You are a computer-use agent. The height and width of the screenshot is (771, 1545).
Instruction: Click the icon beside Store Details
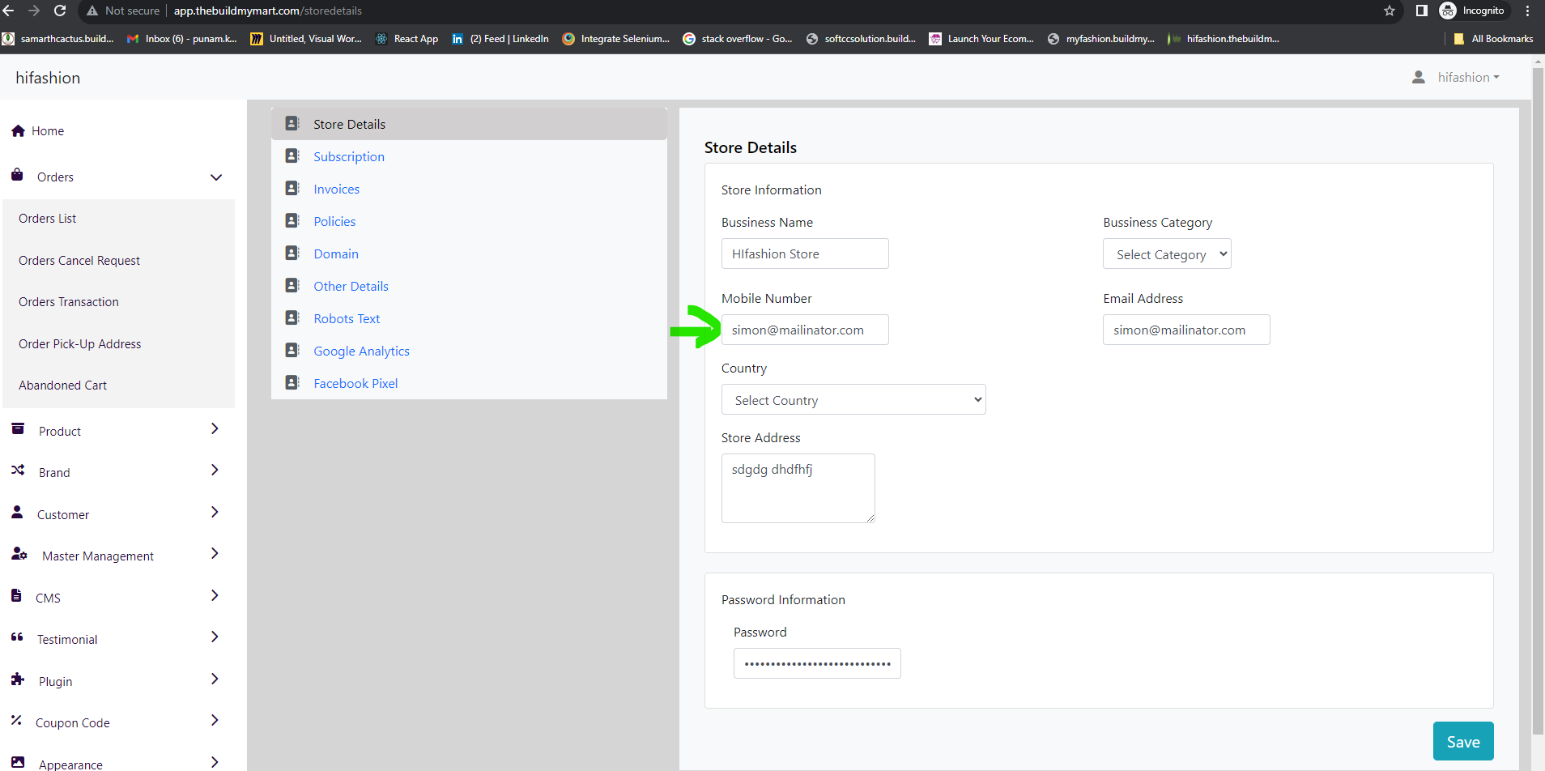[292, 123]
